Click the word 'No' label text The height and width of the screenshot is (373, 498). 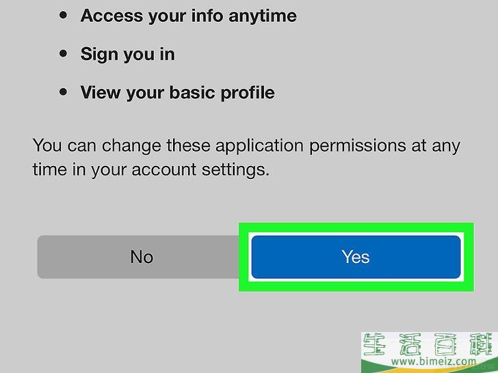(142, 257)
